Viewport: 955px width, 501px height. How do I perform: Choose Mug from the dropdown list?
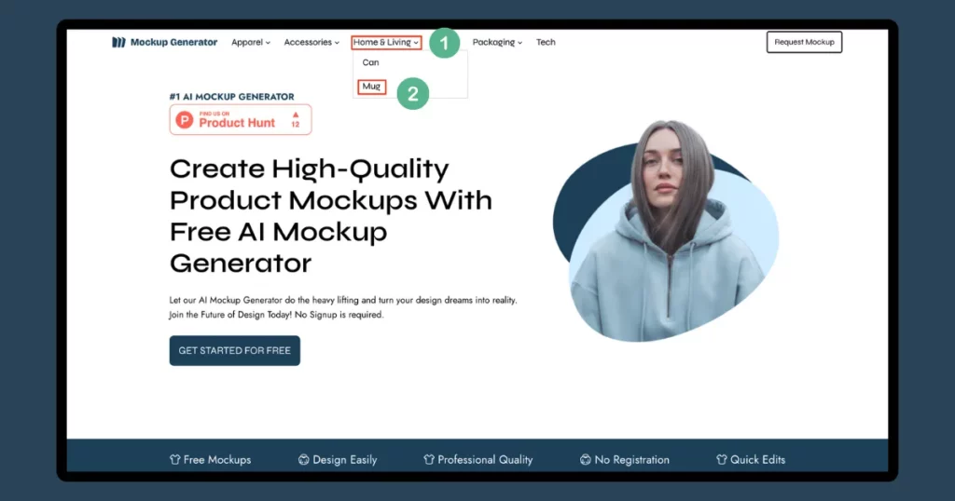coord(371,87)
